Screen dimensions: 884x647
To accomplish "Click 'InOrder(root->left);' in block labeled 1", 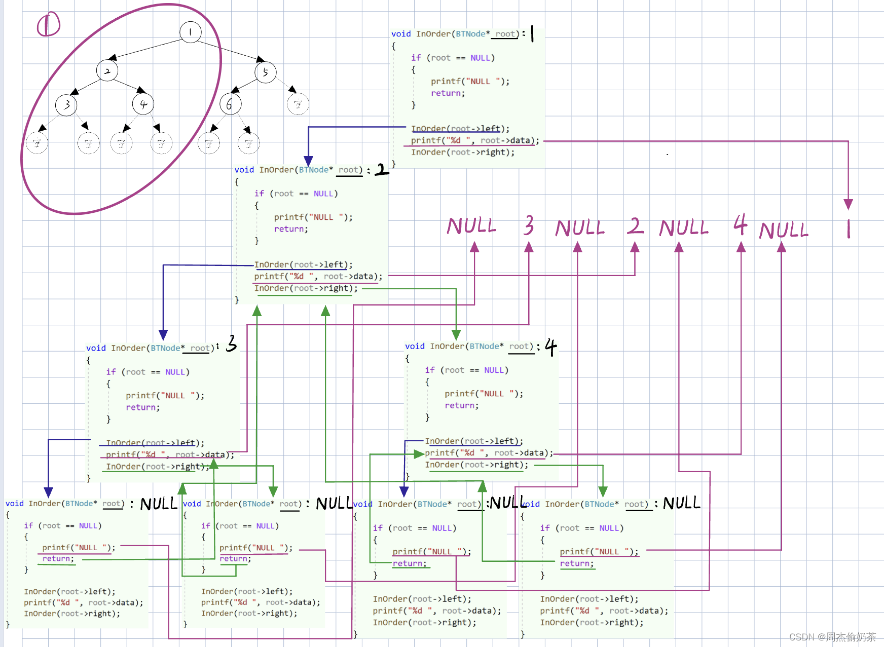I will (x=460, y=129).
